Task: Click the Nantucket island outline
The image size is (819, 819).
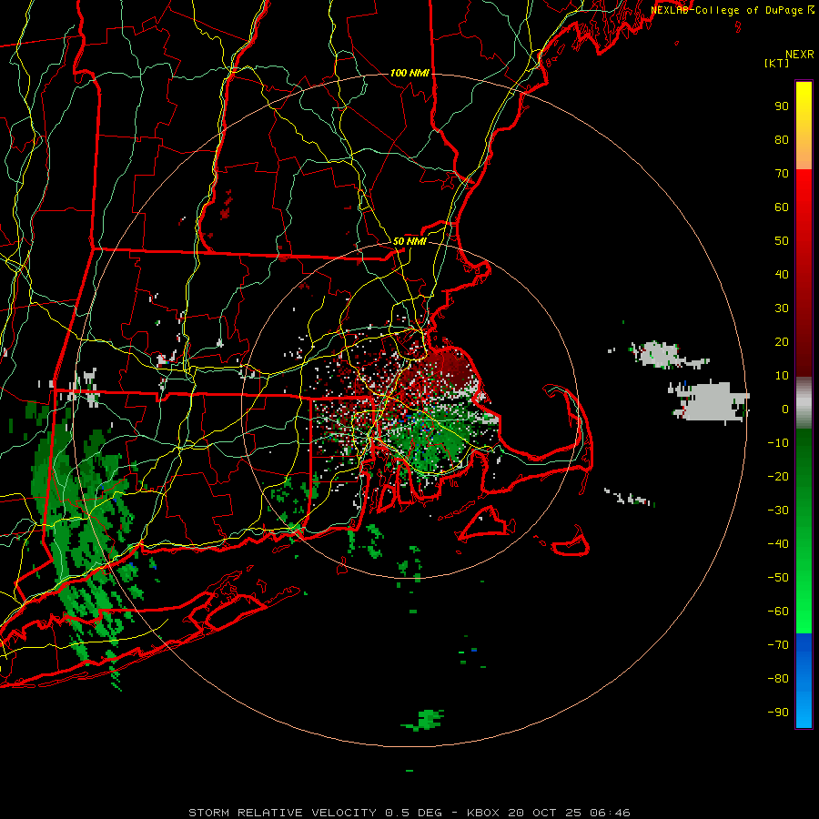Action: (571, 543)
